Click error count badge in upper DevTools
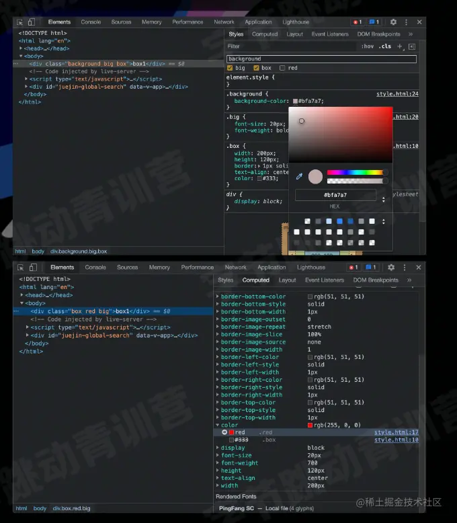This screenshot has width=457, height=523. point(358,22)
